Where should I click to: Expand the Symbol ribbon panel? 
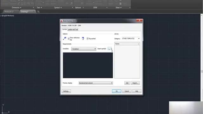tap(58, 8)
